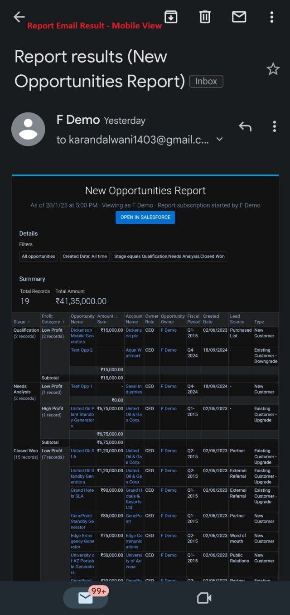This screenshot has height=615, width=290.
Task: Open Mail tab with 99+ badge
Action: click(x=86, y=598)
